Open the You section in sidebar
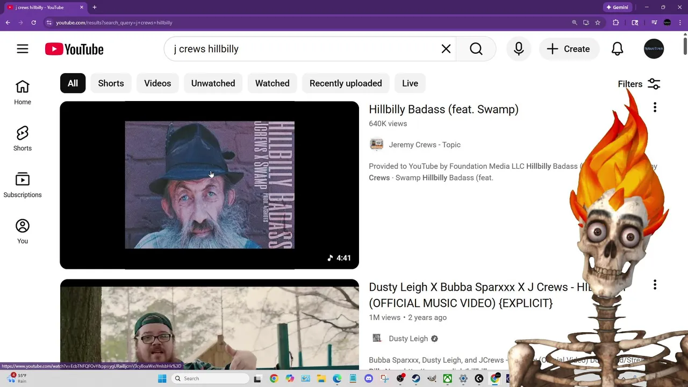This screenshot has width=688, height=387. point(23,232)
